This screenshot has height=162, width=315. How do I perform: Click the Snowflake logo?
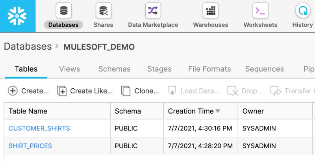[17, 16]
